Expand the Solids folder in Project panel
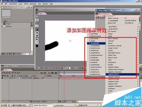Screen dimensions: 142x107 [x=2, y=26]
